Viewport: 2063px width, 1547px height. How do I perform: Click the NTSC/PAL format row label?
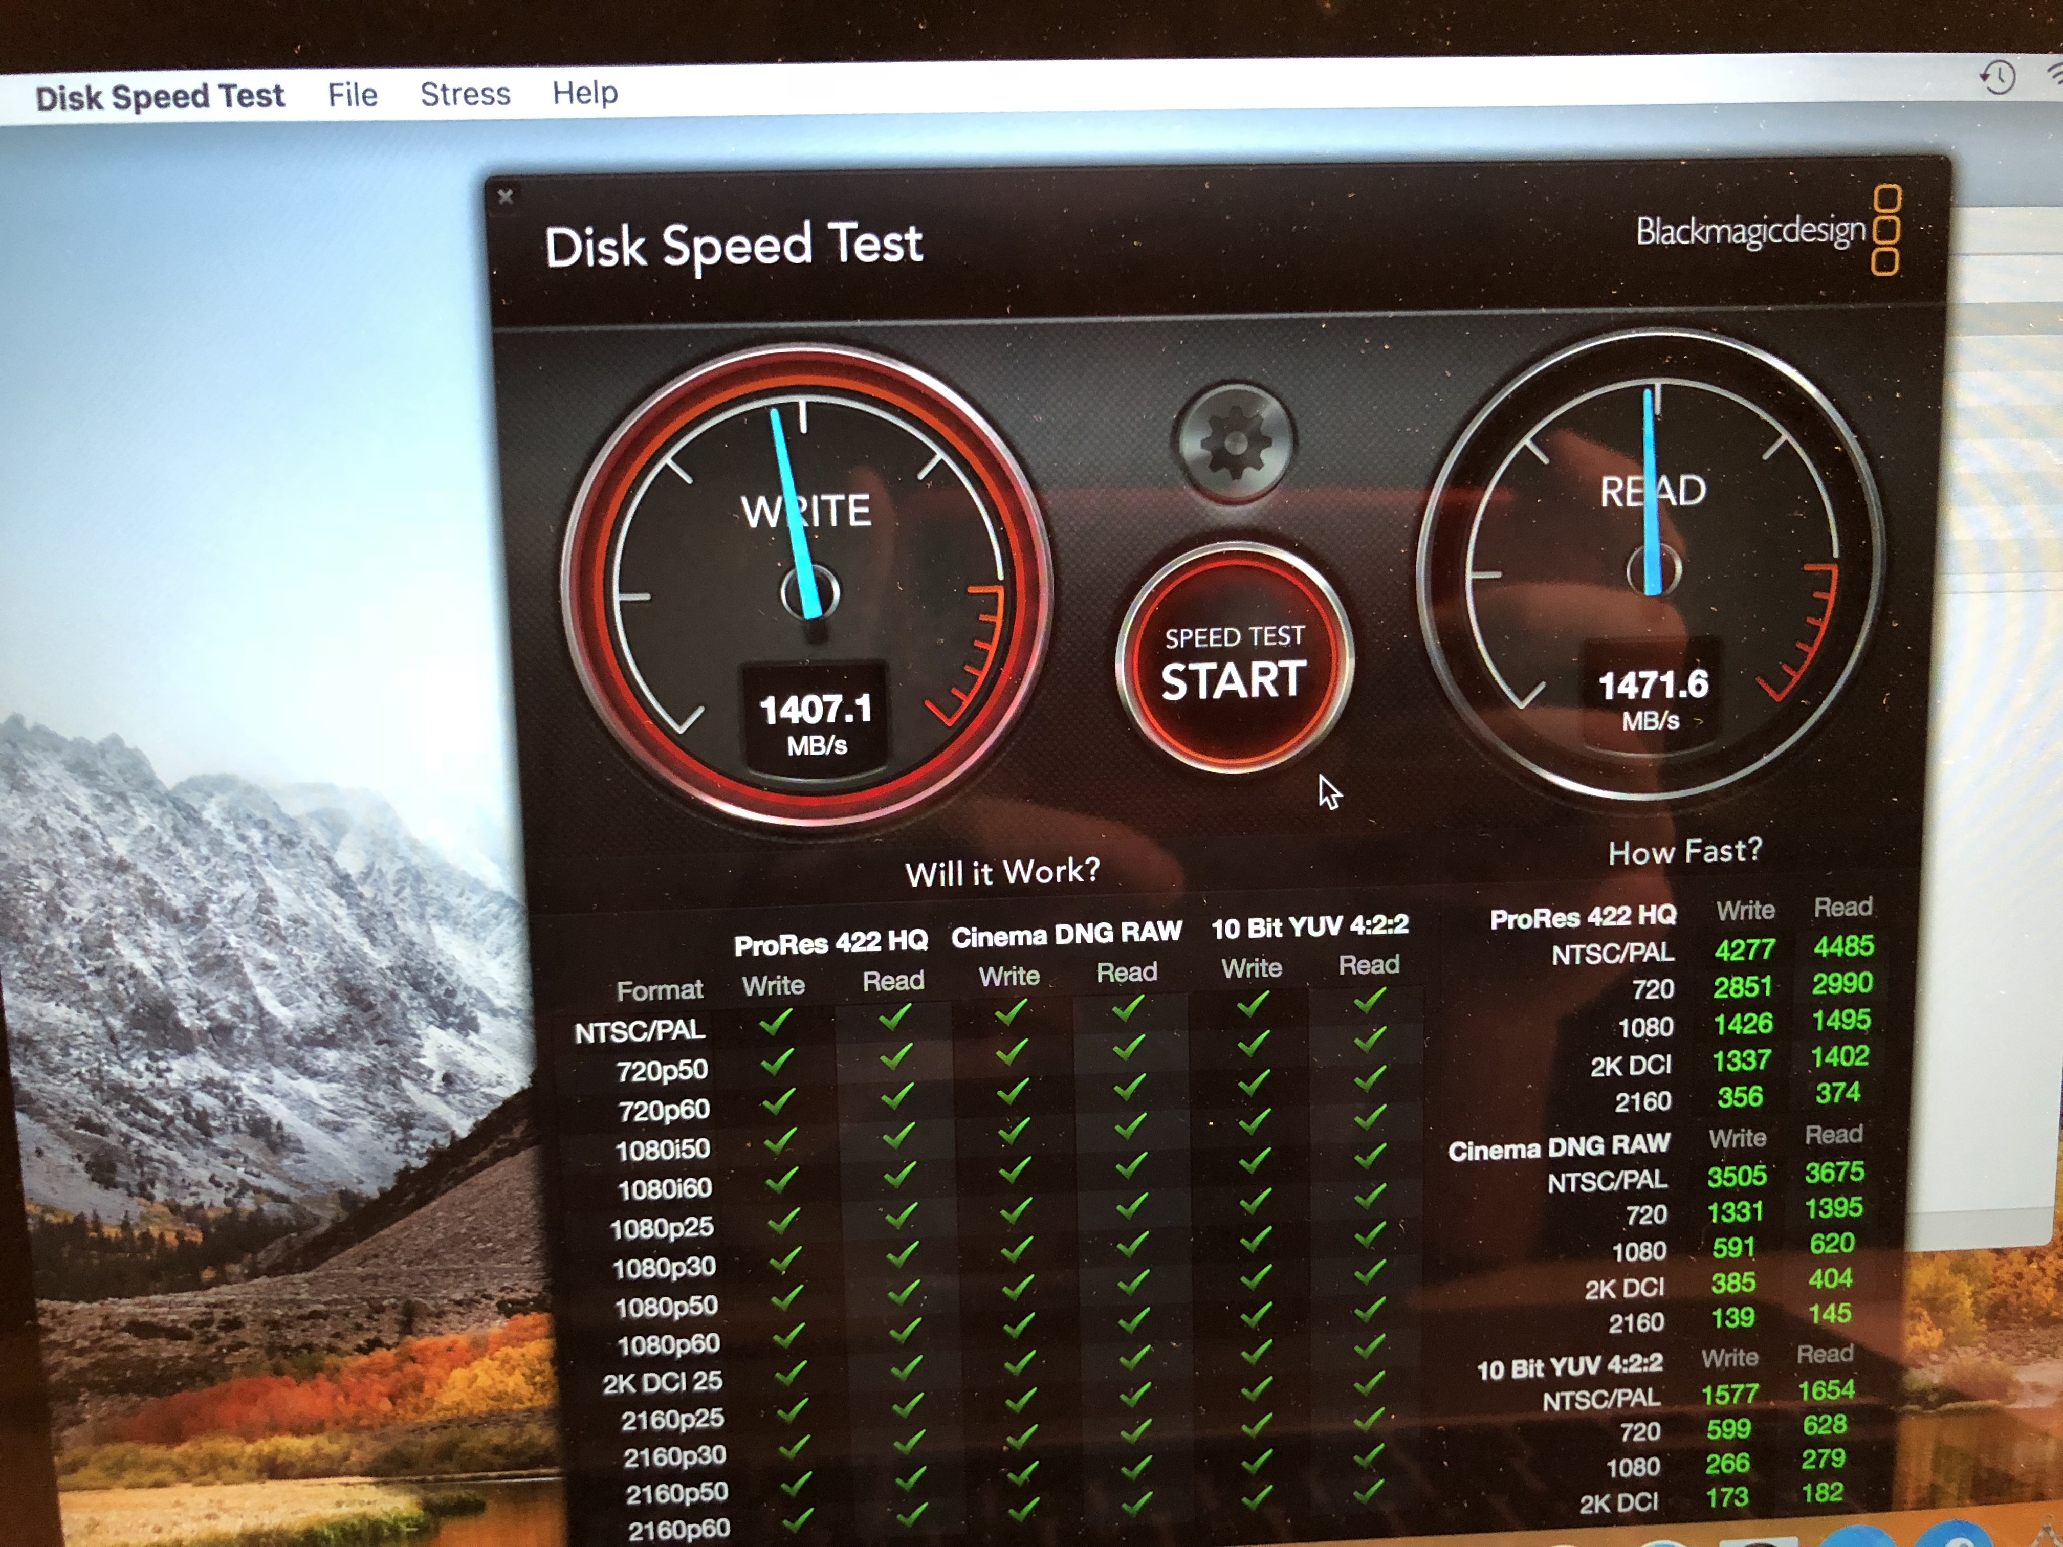(x=640, y=1031)
